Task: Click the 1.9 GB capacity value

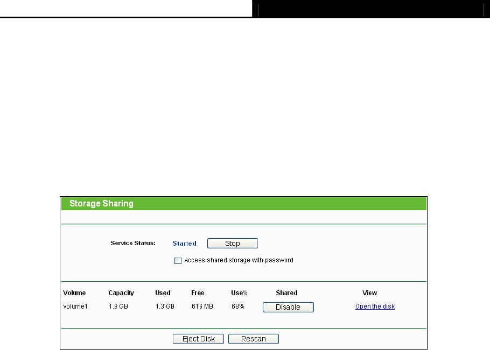Action: [118, 306]
